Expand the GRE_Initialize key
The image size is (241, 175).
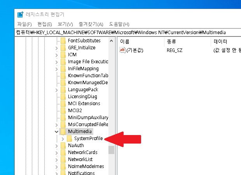click(x=57, y=48)
